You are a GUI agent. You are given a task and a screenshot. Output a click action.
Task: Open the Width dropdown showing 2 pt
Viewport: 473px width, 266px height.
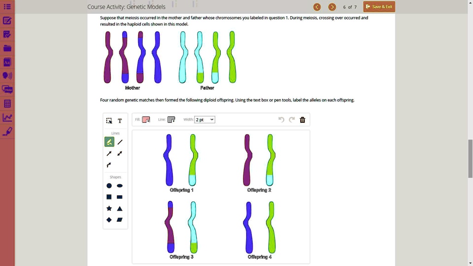pyautogui.click(x=204, y=119)
